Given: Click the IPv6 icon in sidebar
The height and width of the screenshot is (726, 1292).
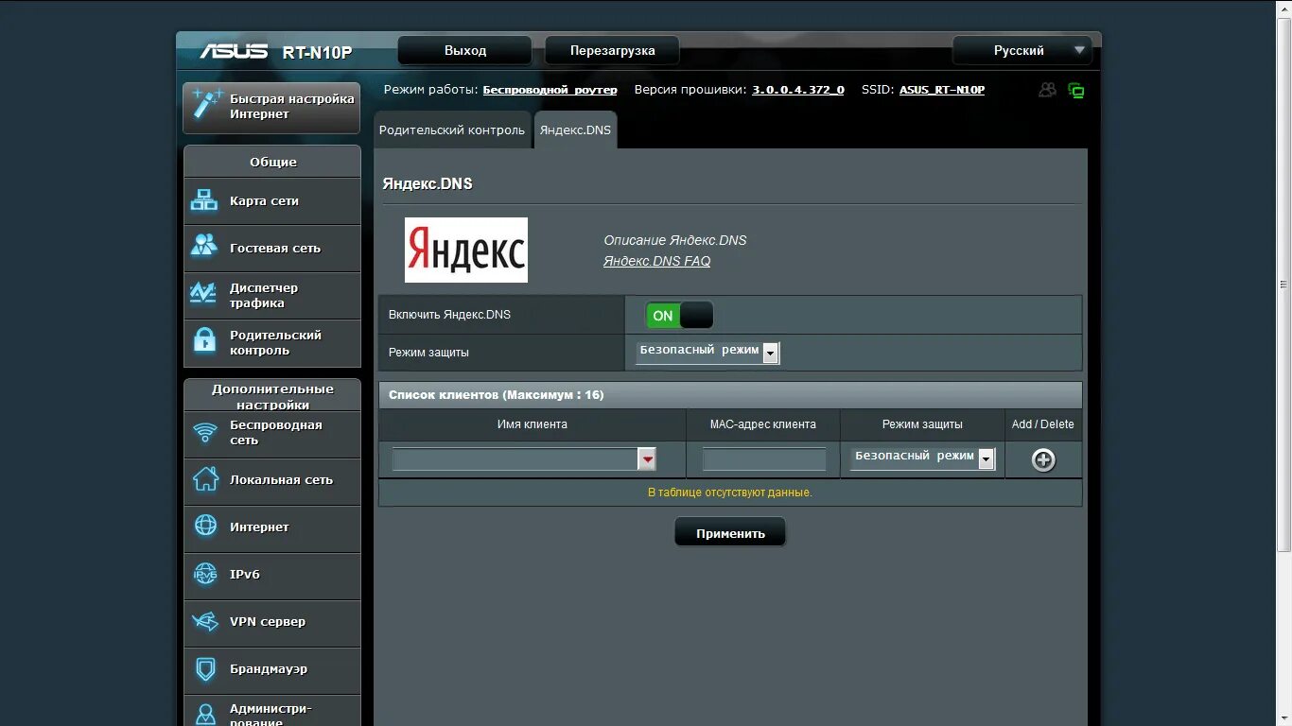Looking at the screenshot, I should pyautogui.click(x=205, y=574).
